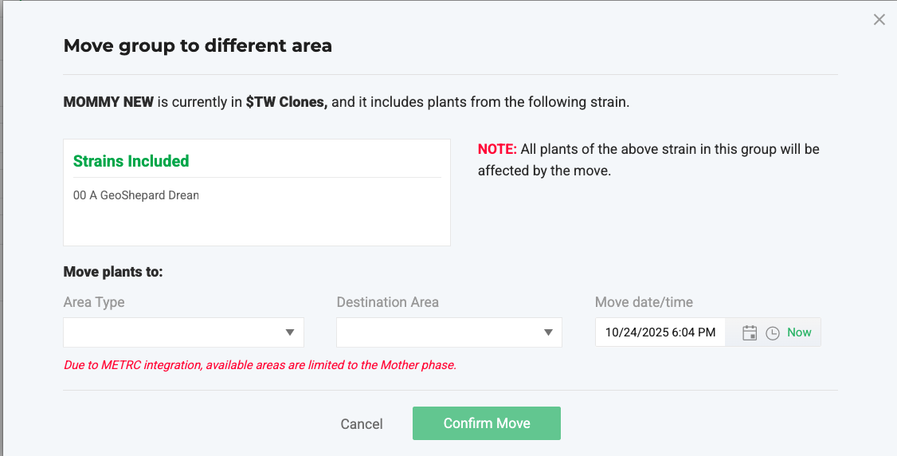Screen dimensions: 897x456
Task: Cancel the group move
Action: (362, 424)
